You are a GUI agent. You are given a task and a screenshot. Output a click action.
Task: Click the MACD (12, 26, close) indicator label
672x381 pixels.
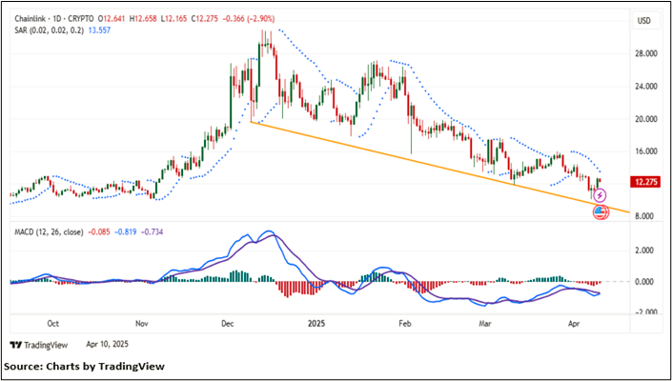(x=49, y=232)
